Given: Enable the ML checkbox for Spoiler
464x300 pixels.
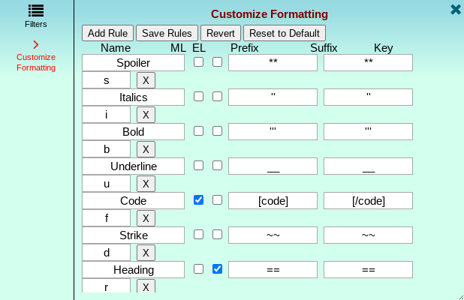Looking at the screenshot, I should [198, 62].
